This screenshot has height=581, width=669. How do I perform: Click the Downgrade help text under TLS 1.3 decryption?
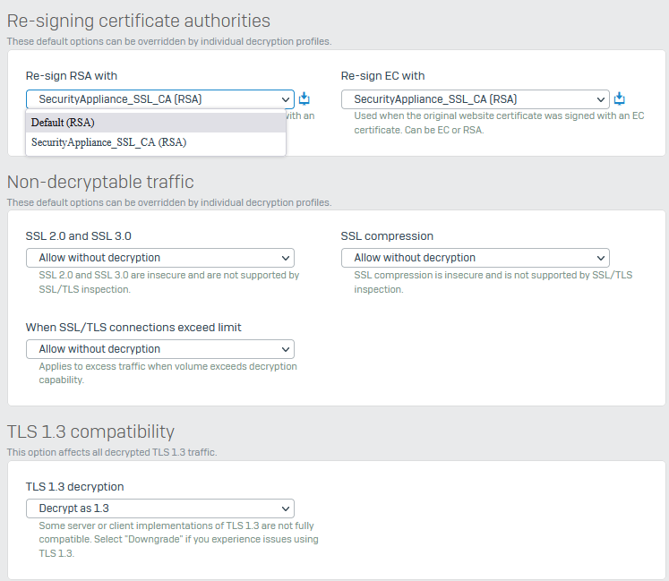177,539
